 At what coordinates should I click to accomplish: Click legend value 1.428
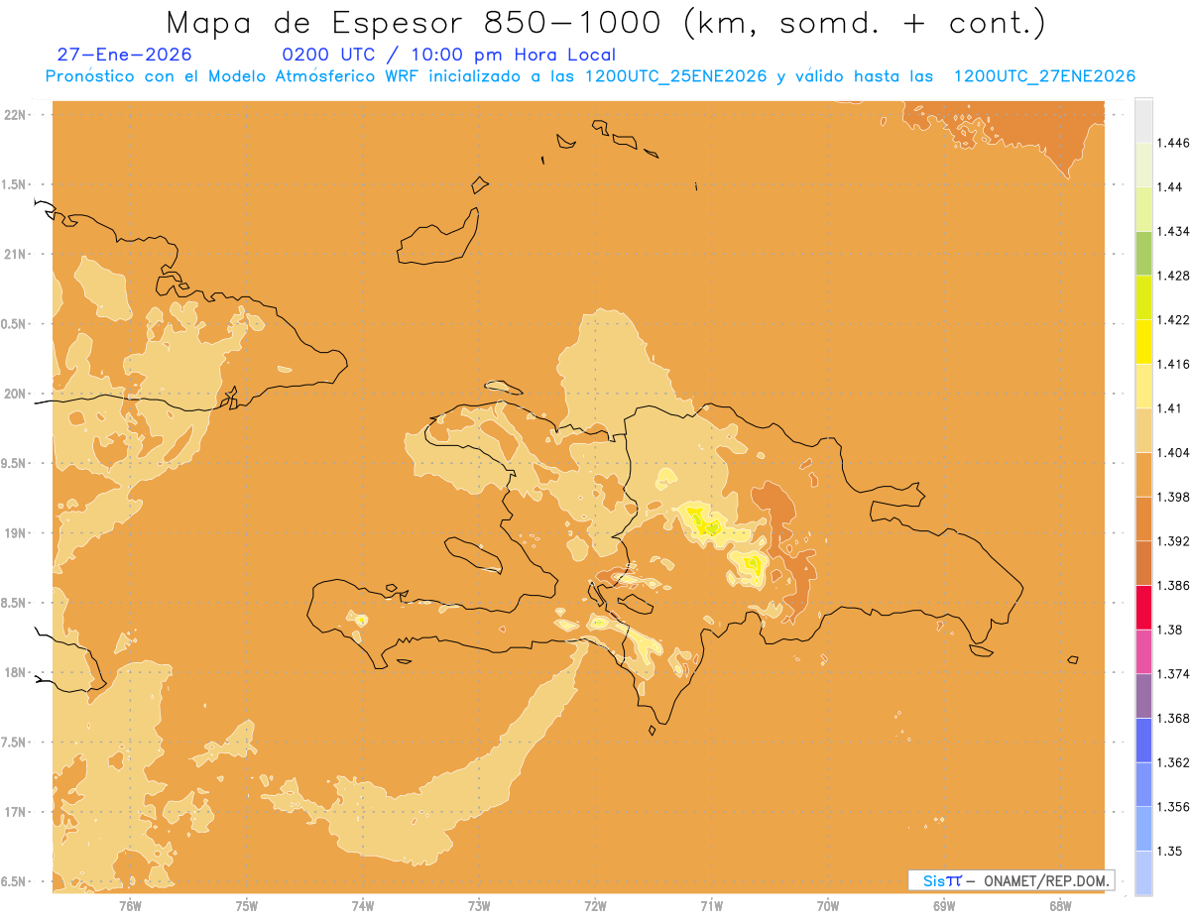pos(1173,276)
